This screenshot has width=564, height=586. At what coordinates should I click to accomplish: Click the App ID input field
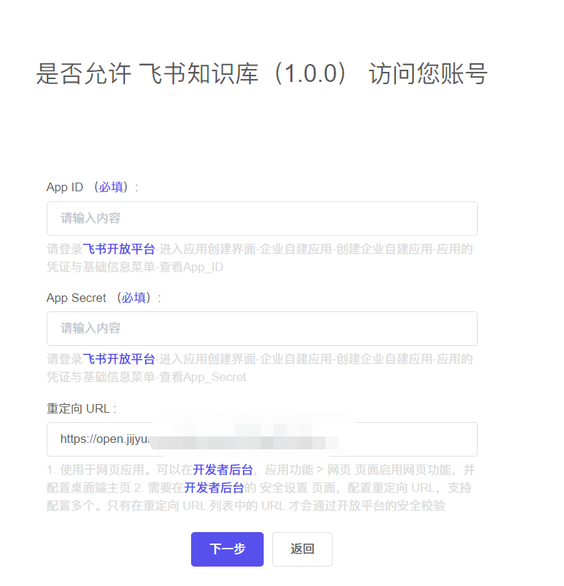pos(262,219)
